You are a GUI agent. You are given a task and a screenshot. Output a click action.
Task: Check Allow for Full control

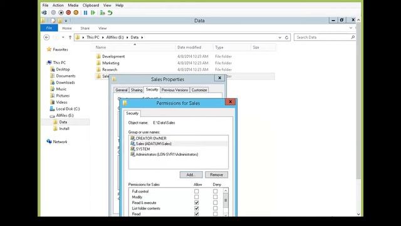coord(196,191)
